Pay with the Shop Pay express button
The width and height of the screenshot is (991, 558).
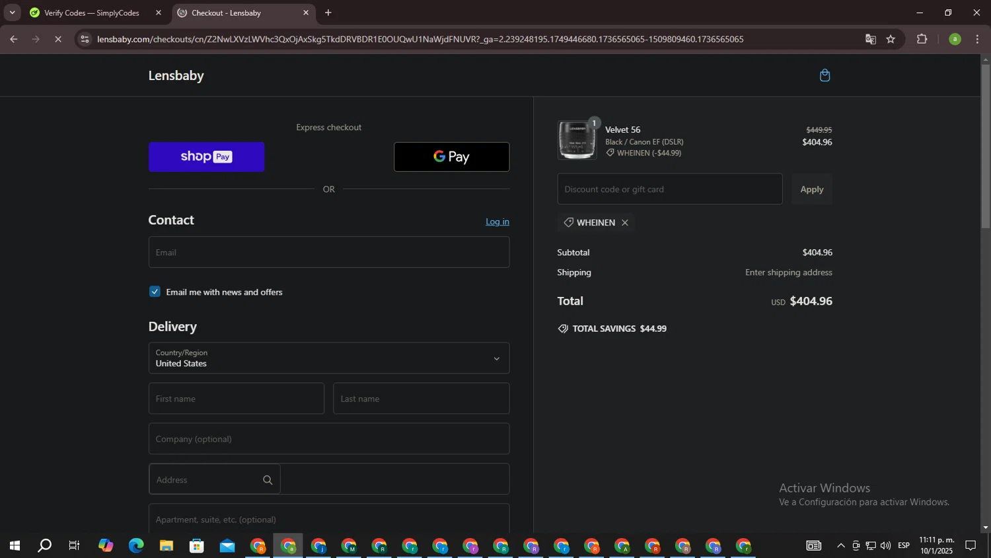pyautogui.click(x=206, y=157)
